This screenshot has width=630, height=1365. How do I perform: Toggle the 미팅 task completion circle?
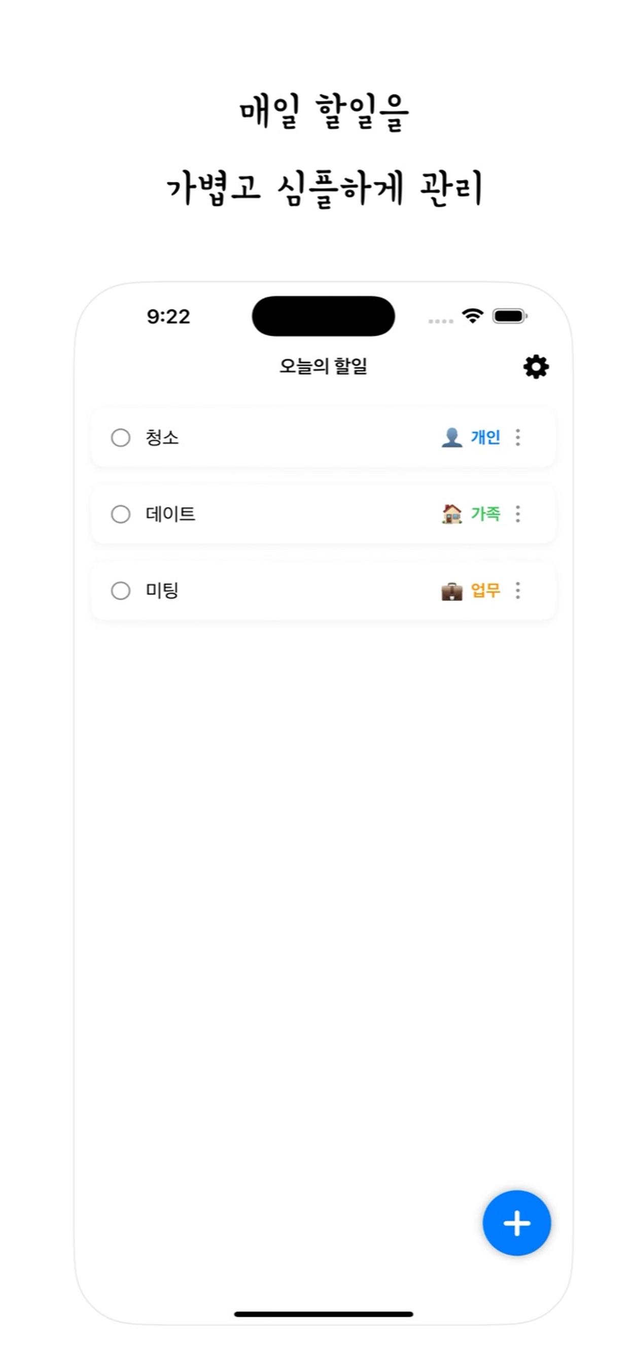121,590
